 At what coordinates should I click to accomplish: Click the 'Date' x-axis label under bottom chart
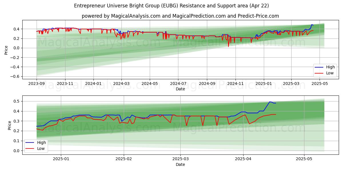point(180,165)
